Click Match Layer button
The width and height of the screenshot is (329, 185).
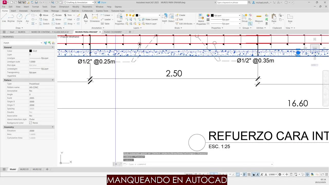[149, 24]
